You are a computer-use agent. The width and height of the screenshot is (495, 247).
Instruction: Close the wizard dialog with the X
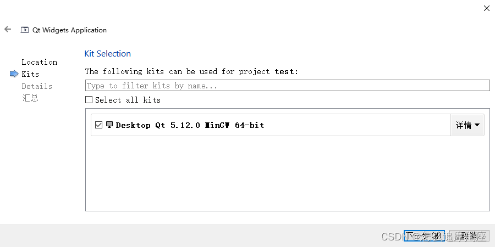click(x=487, y=8)
